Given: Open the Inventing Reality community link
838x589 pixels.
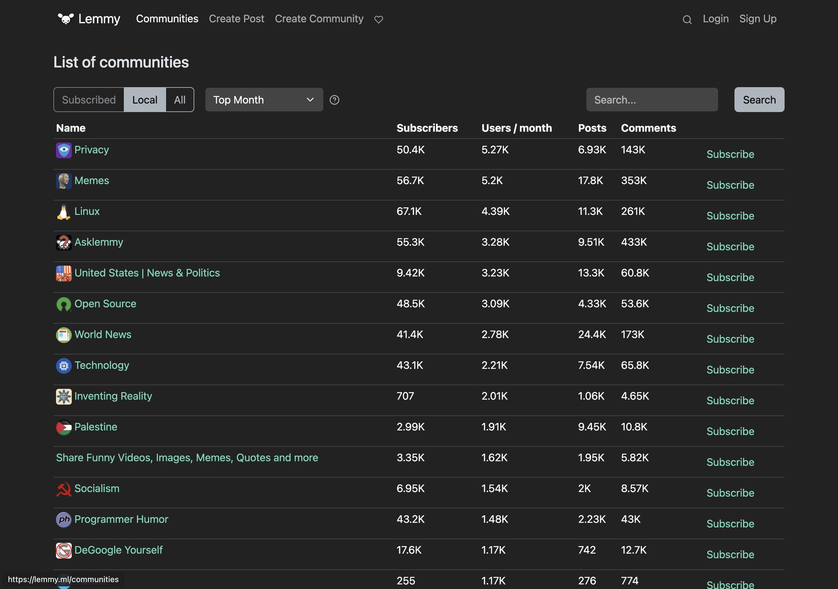Looking at the screenshot, I should 113,396.
